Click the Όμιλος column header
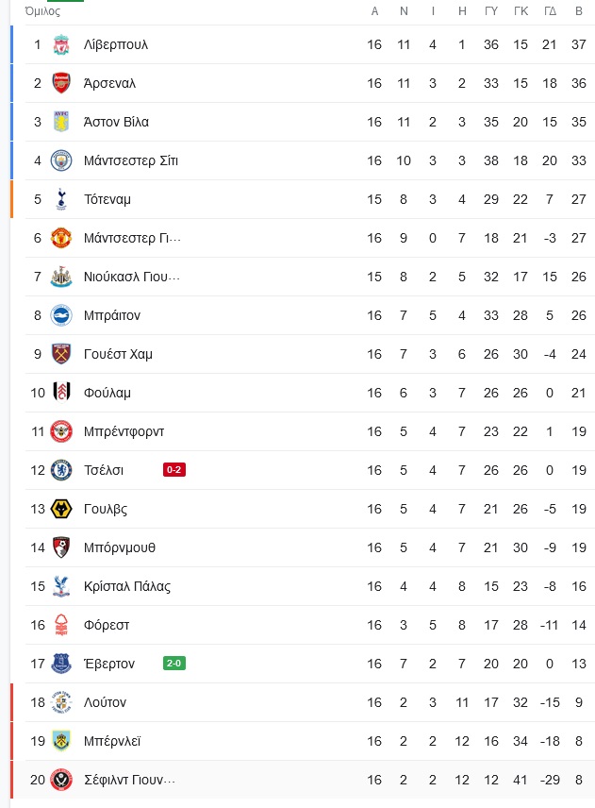This screenshot has width=595, height=808. 42,10
